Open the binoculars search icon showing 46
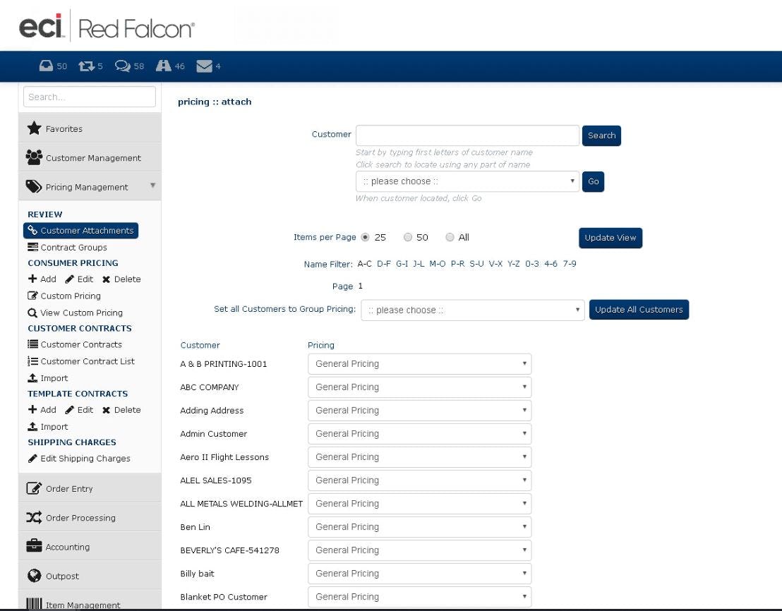This screenshot has height=611, width=782. (161, 65)
